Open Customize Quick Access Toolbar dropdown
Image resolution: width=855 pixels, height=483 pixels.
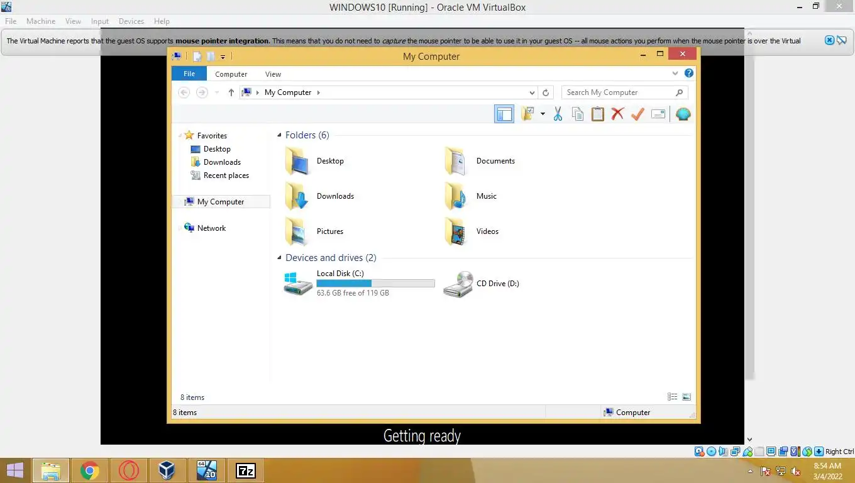(223, 57)
